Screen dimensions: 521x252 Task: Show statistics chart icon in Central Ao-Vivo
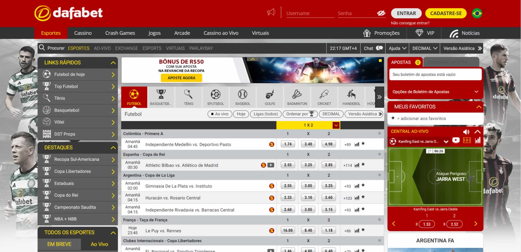point(478,140)
